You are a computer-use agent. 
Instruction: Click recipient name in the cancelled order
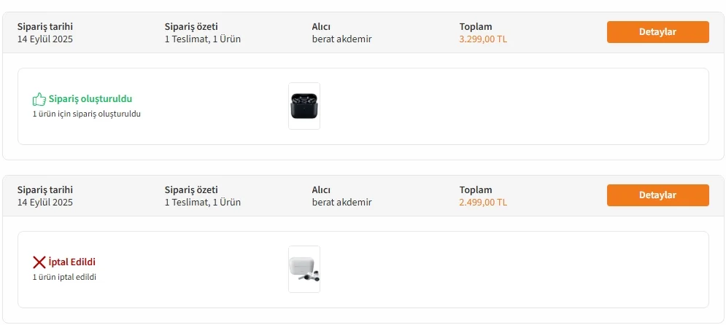[341, 203]
